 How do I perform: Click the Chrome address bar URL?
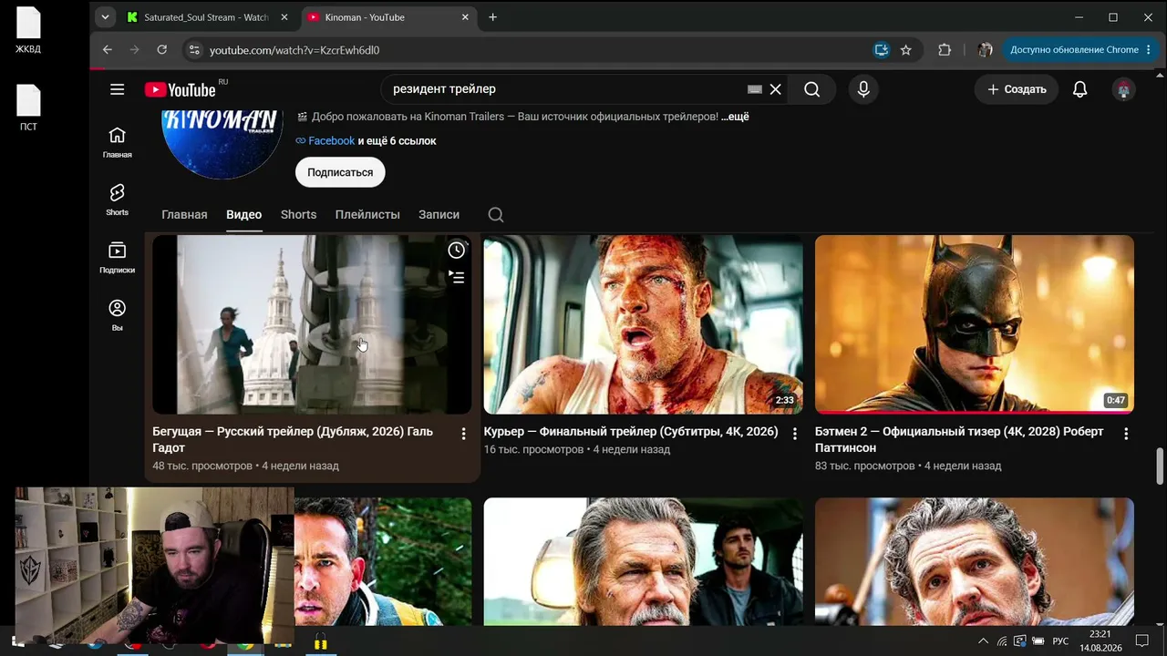294,50
